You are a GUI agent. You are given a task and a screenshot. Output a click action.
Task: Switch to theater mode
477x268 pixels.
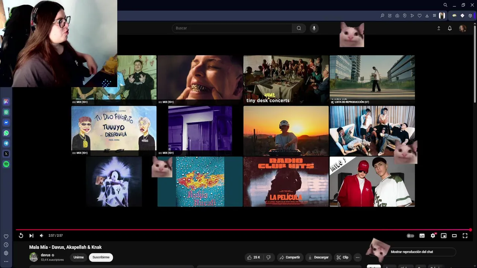coord(454,236)
